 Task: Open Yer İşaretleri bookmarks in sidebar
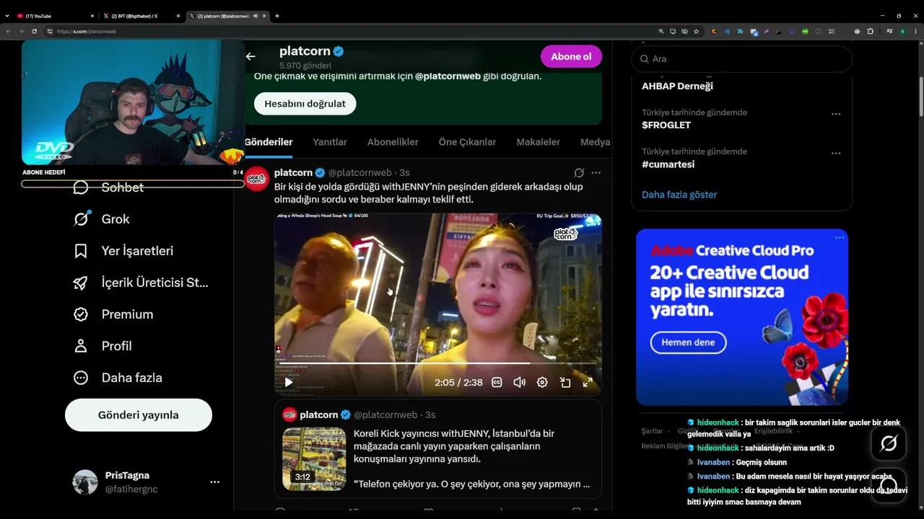coord(123,251)
